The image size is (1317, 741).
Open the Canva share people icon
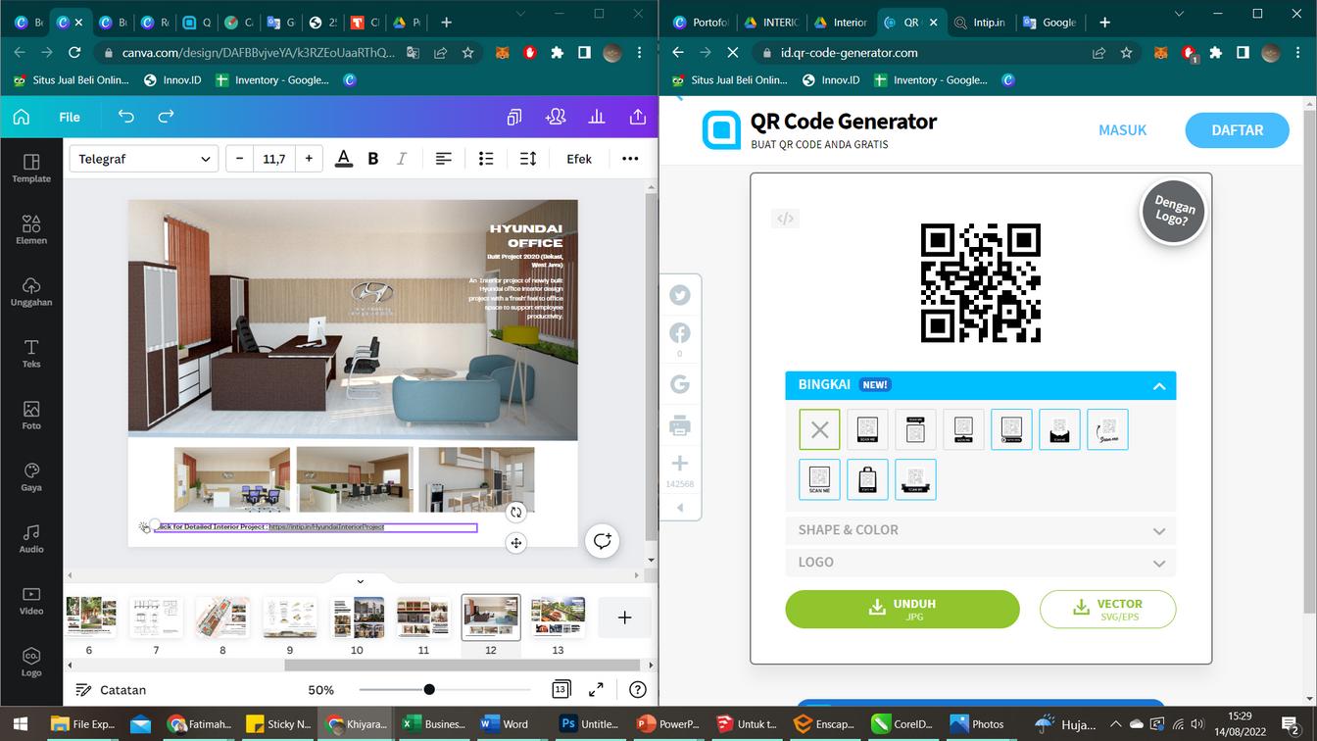(x=556, y=117)
